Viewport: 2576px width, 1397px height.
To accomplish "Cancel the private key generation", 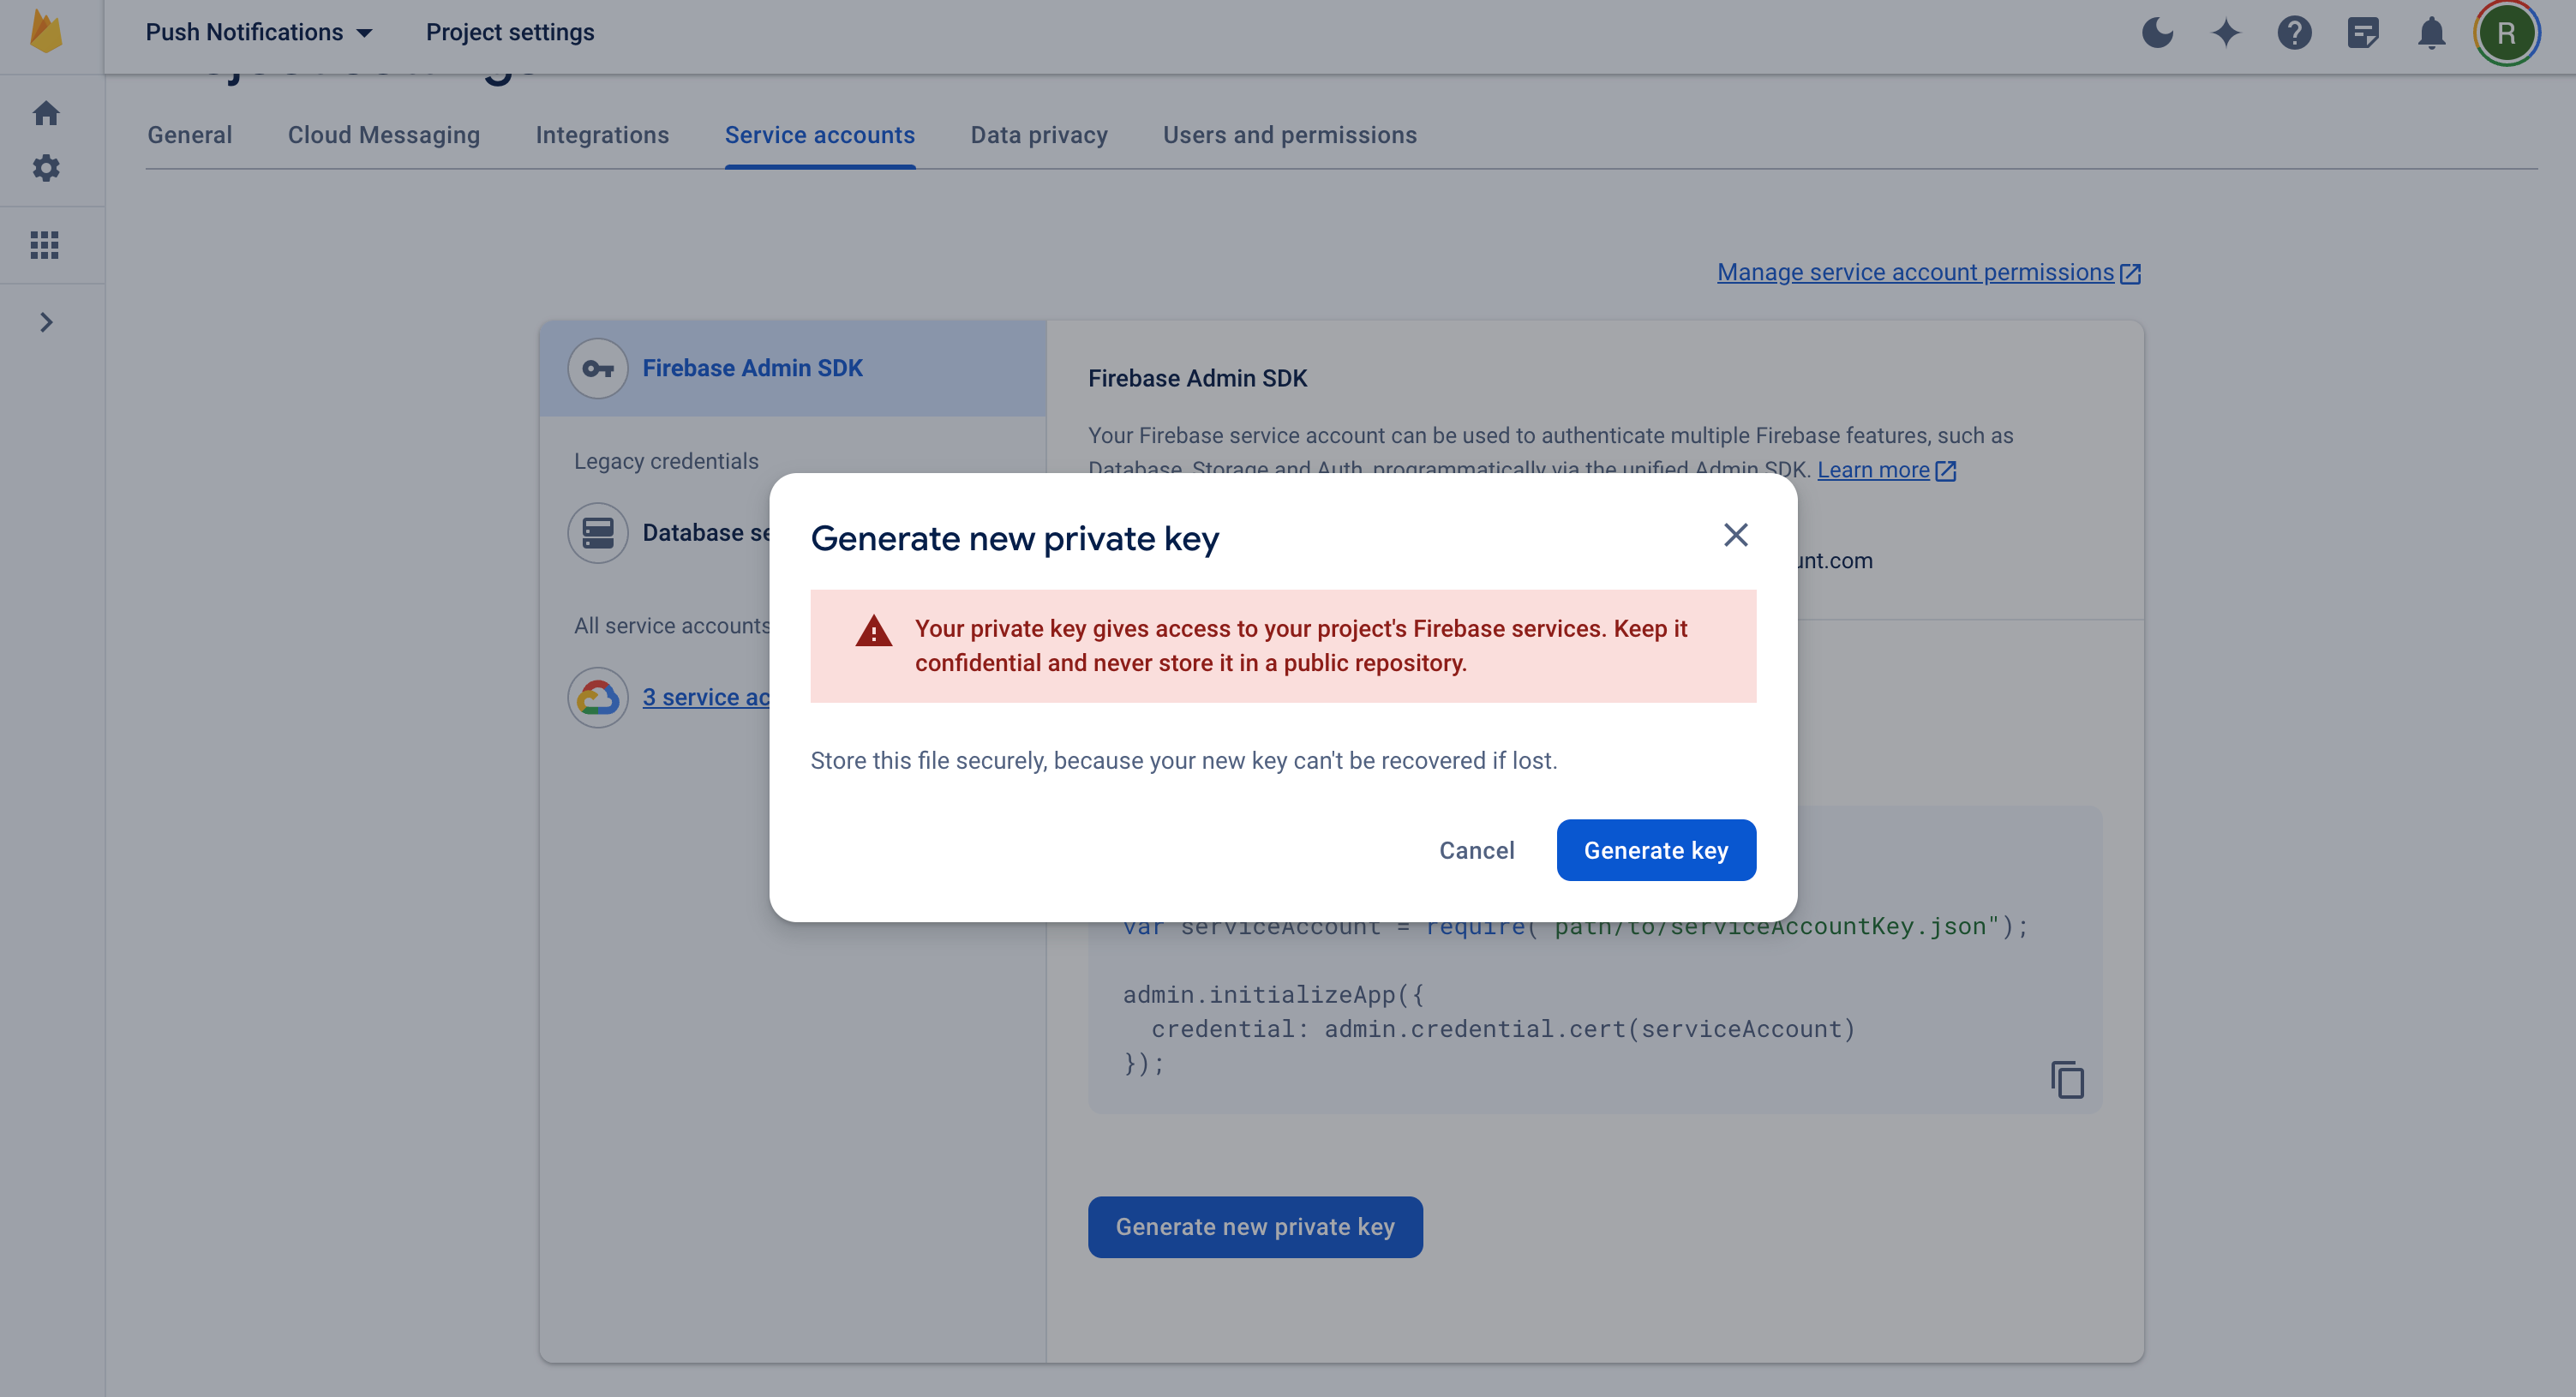I will click(1477, 850).
